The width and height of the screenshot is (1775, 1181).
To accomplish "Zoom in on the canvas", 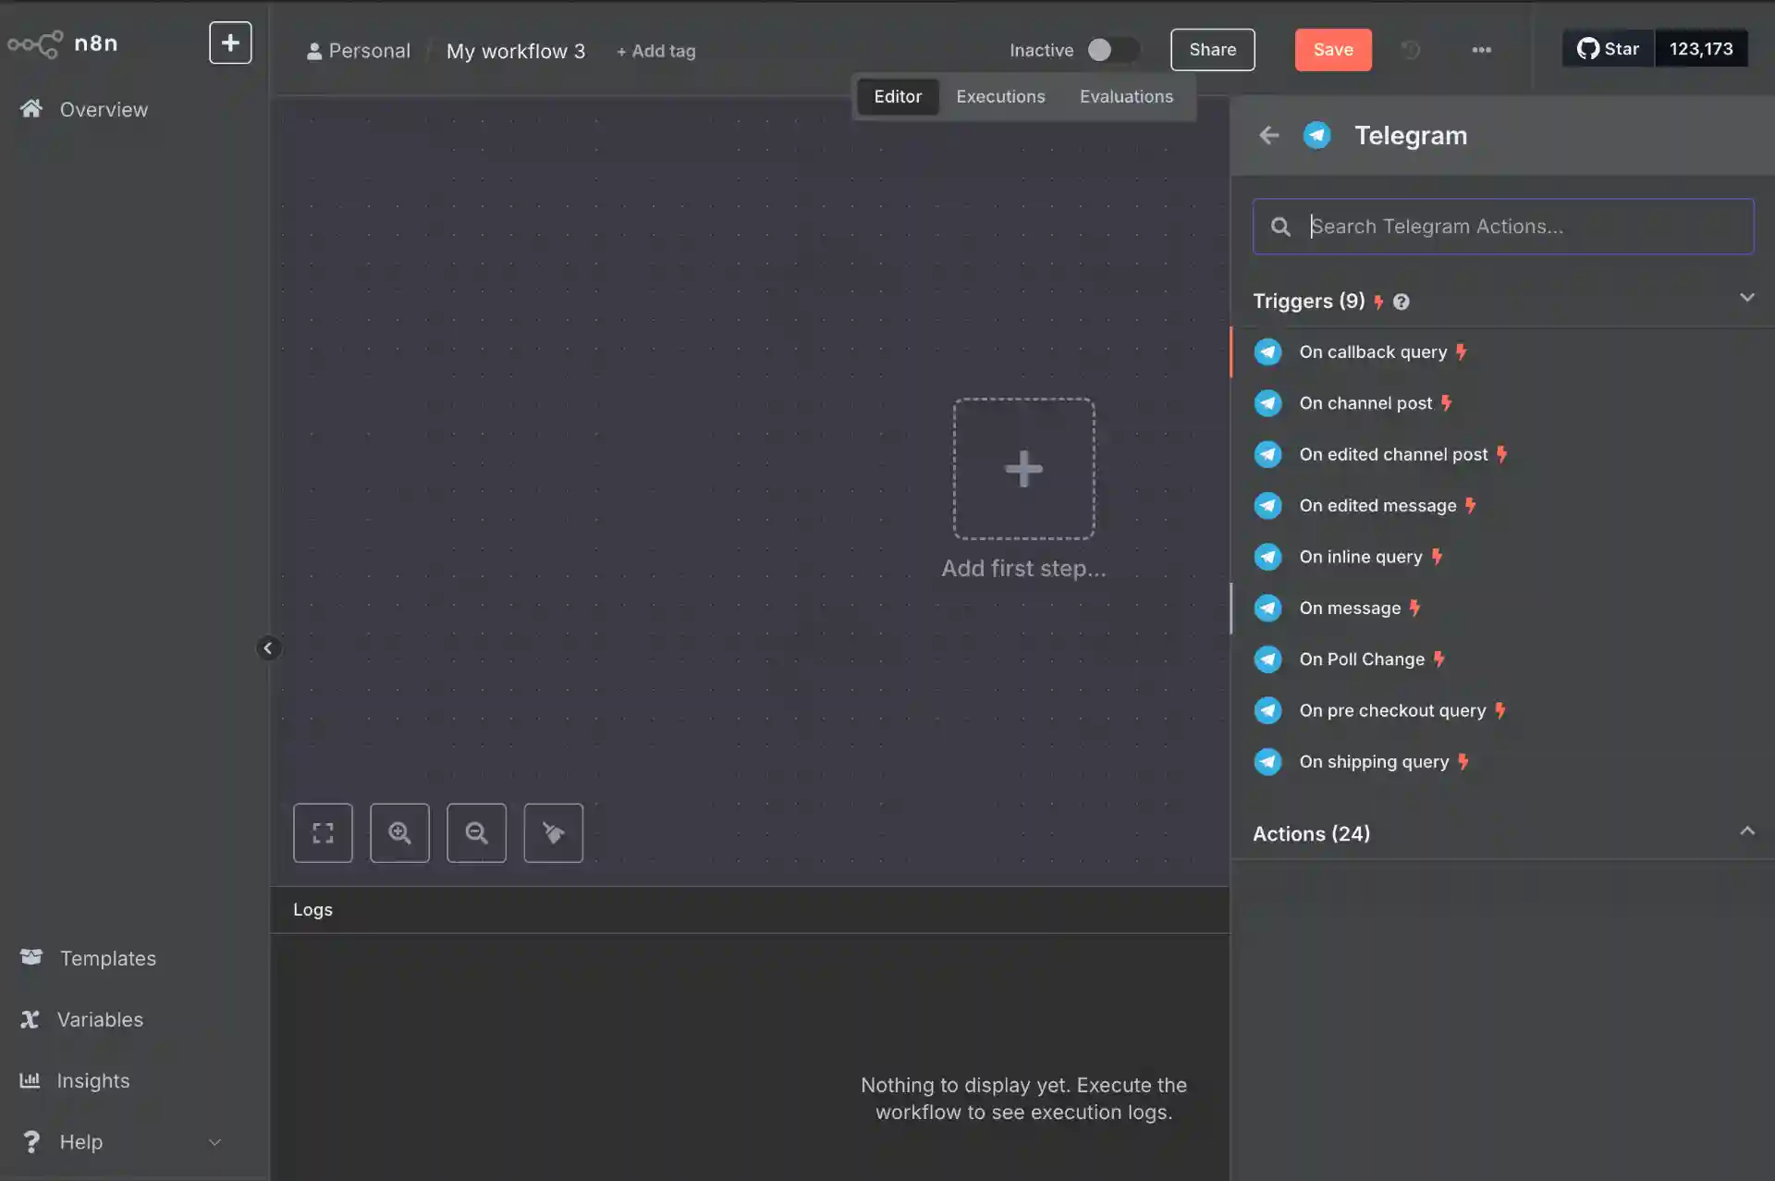I will click(399, 833).
